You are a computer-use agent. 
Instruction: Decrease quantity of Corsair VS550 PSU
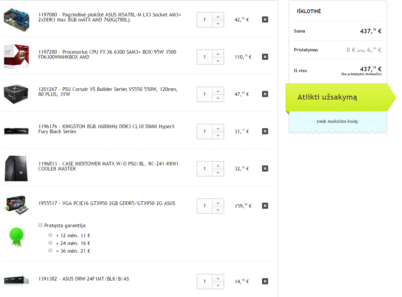218,98
